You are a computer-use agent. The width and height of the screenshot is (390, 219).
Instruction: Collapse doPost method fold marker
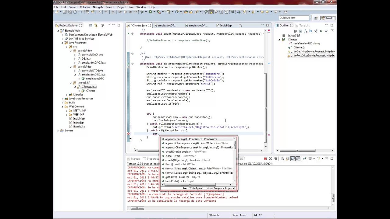click(132, 64)
